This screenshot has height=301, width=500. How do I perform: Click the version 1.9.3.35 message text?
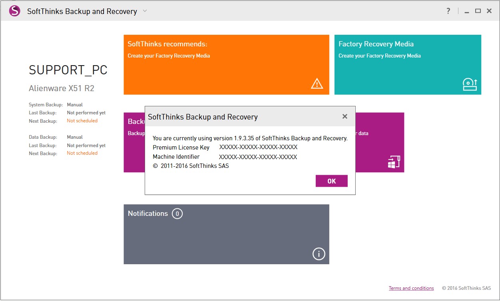250,138
